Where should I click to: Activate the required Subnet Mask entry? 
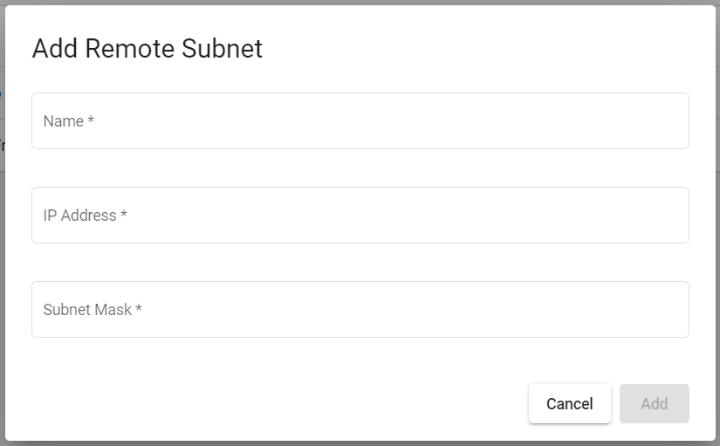point(360,310)
